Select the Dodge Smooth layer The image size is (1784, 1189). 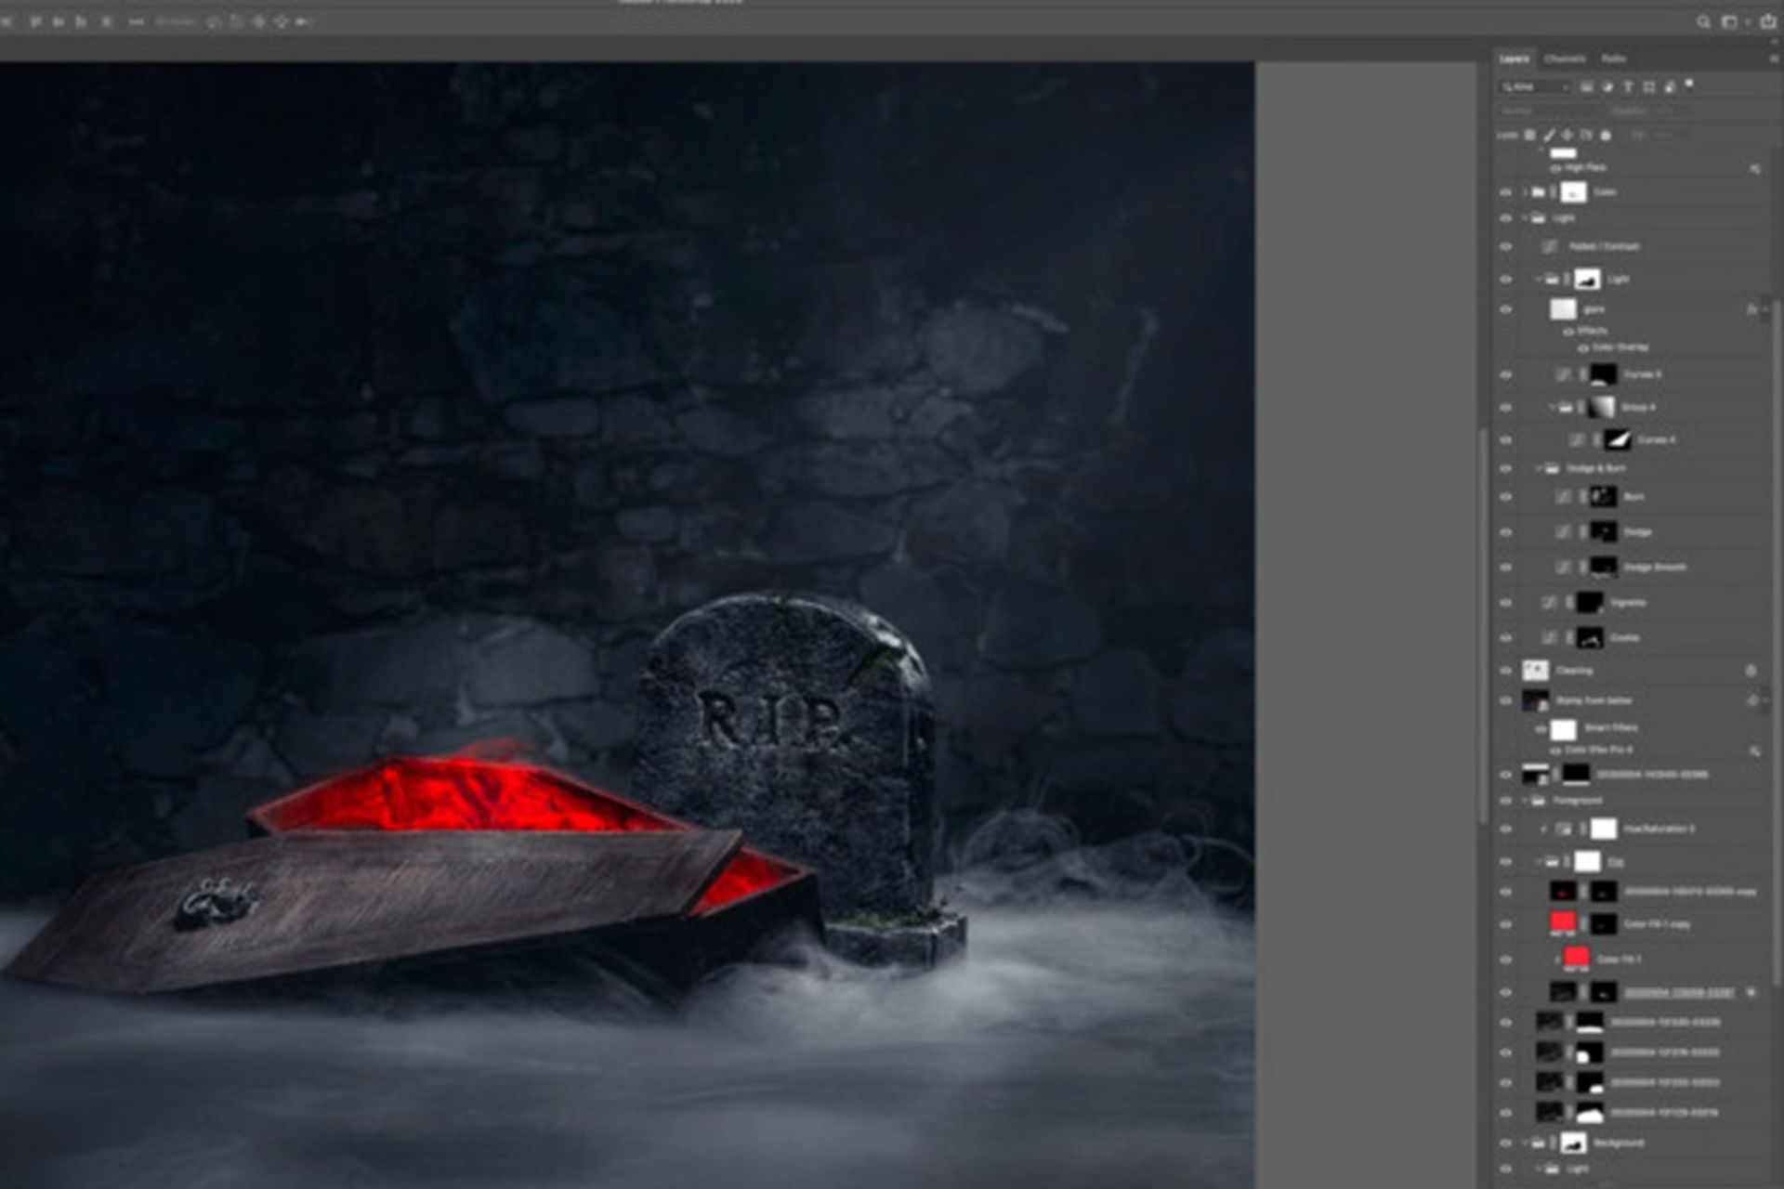click(x=1654, y=567)
